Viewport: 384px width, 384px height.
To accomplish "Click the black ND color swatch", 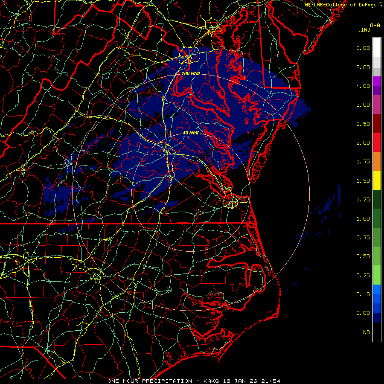I will 377,332.
